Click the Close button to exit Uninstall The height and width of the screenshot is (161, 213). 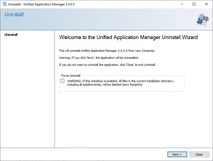tap(199, 154)
